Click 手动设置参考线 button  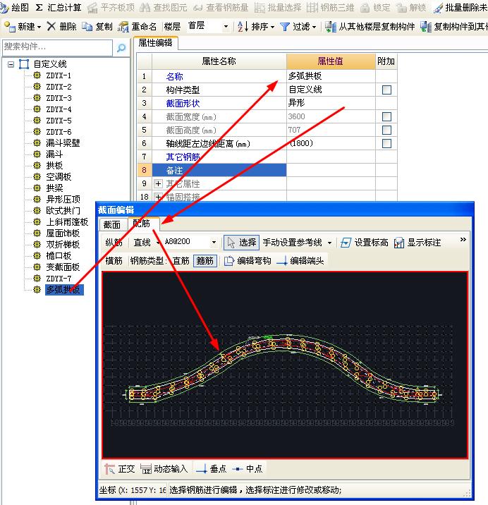point(292,243)
